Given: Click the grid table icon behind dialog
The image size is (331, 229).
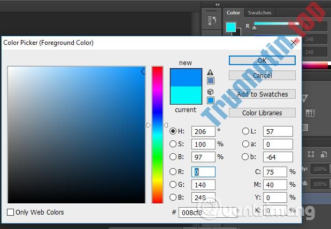Looking at the screenshot, I should 310,113.
